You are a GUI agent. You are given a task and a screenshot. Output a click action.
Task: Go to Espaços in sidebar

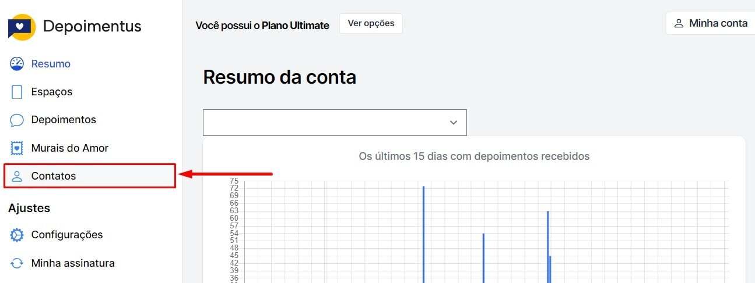pyautogui.click(x=52, y=92)
